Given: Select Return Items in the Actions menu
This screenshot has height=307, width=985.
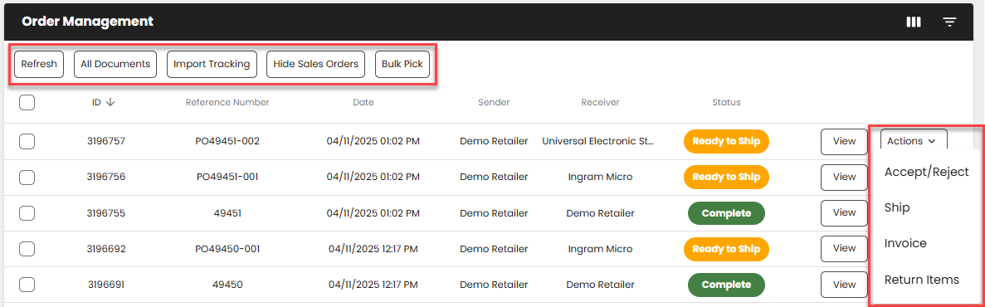Looking at the screenshot, I should 922,280.
